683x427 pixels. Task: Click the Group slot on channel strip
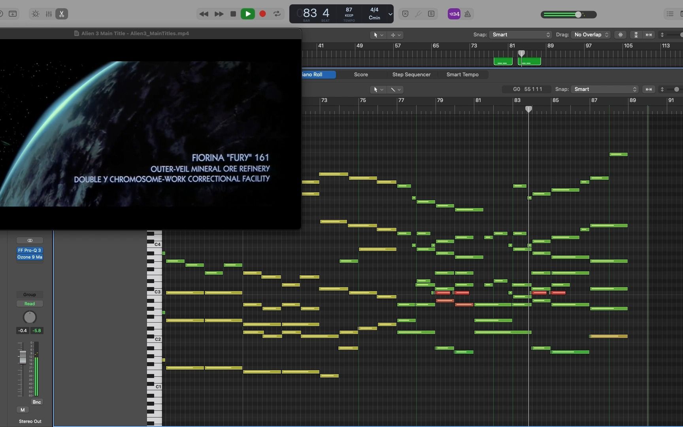tap(30, 295)
